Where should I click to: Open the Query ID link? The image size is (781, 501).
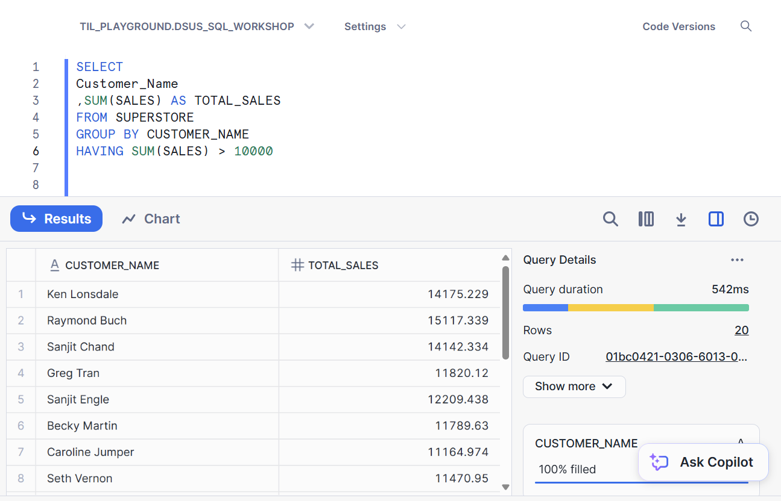(676, 357)
